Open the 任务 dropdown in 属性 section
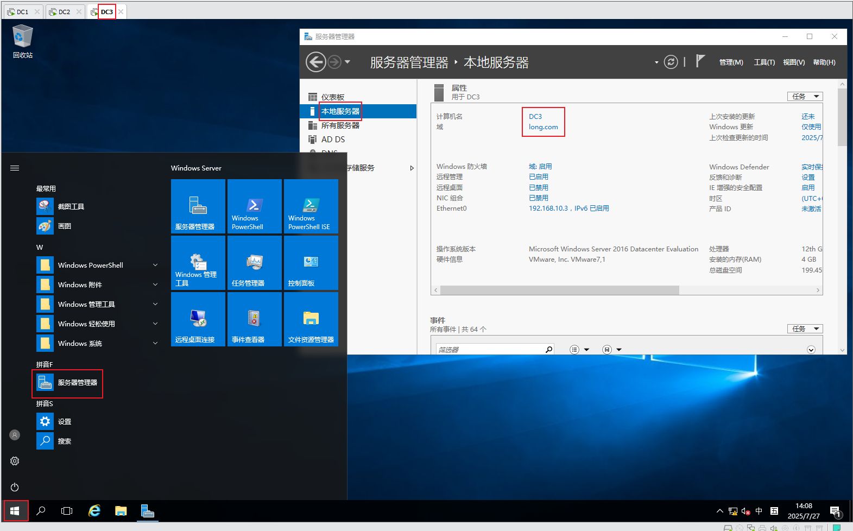This screenshot has width=853, height=531. point(805,96)
